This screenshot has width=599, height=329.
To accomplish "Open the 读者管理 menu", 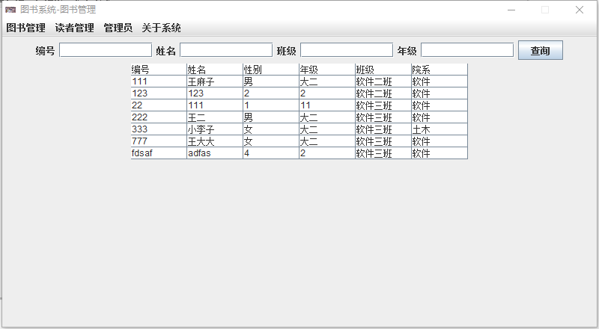I will click(x=74, y=28).
